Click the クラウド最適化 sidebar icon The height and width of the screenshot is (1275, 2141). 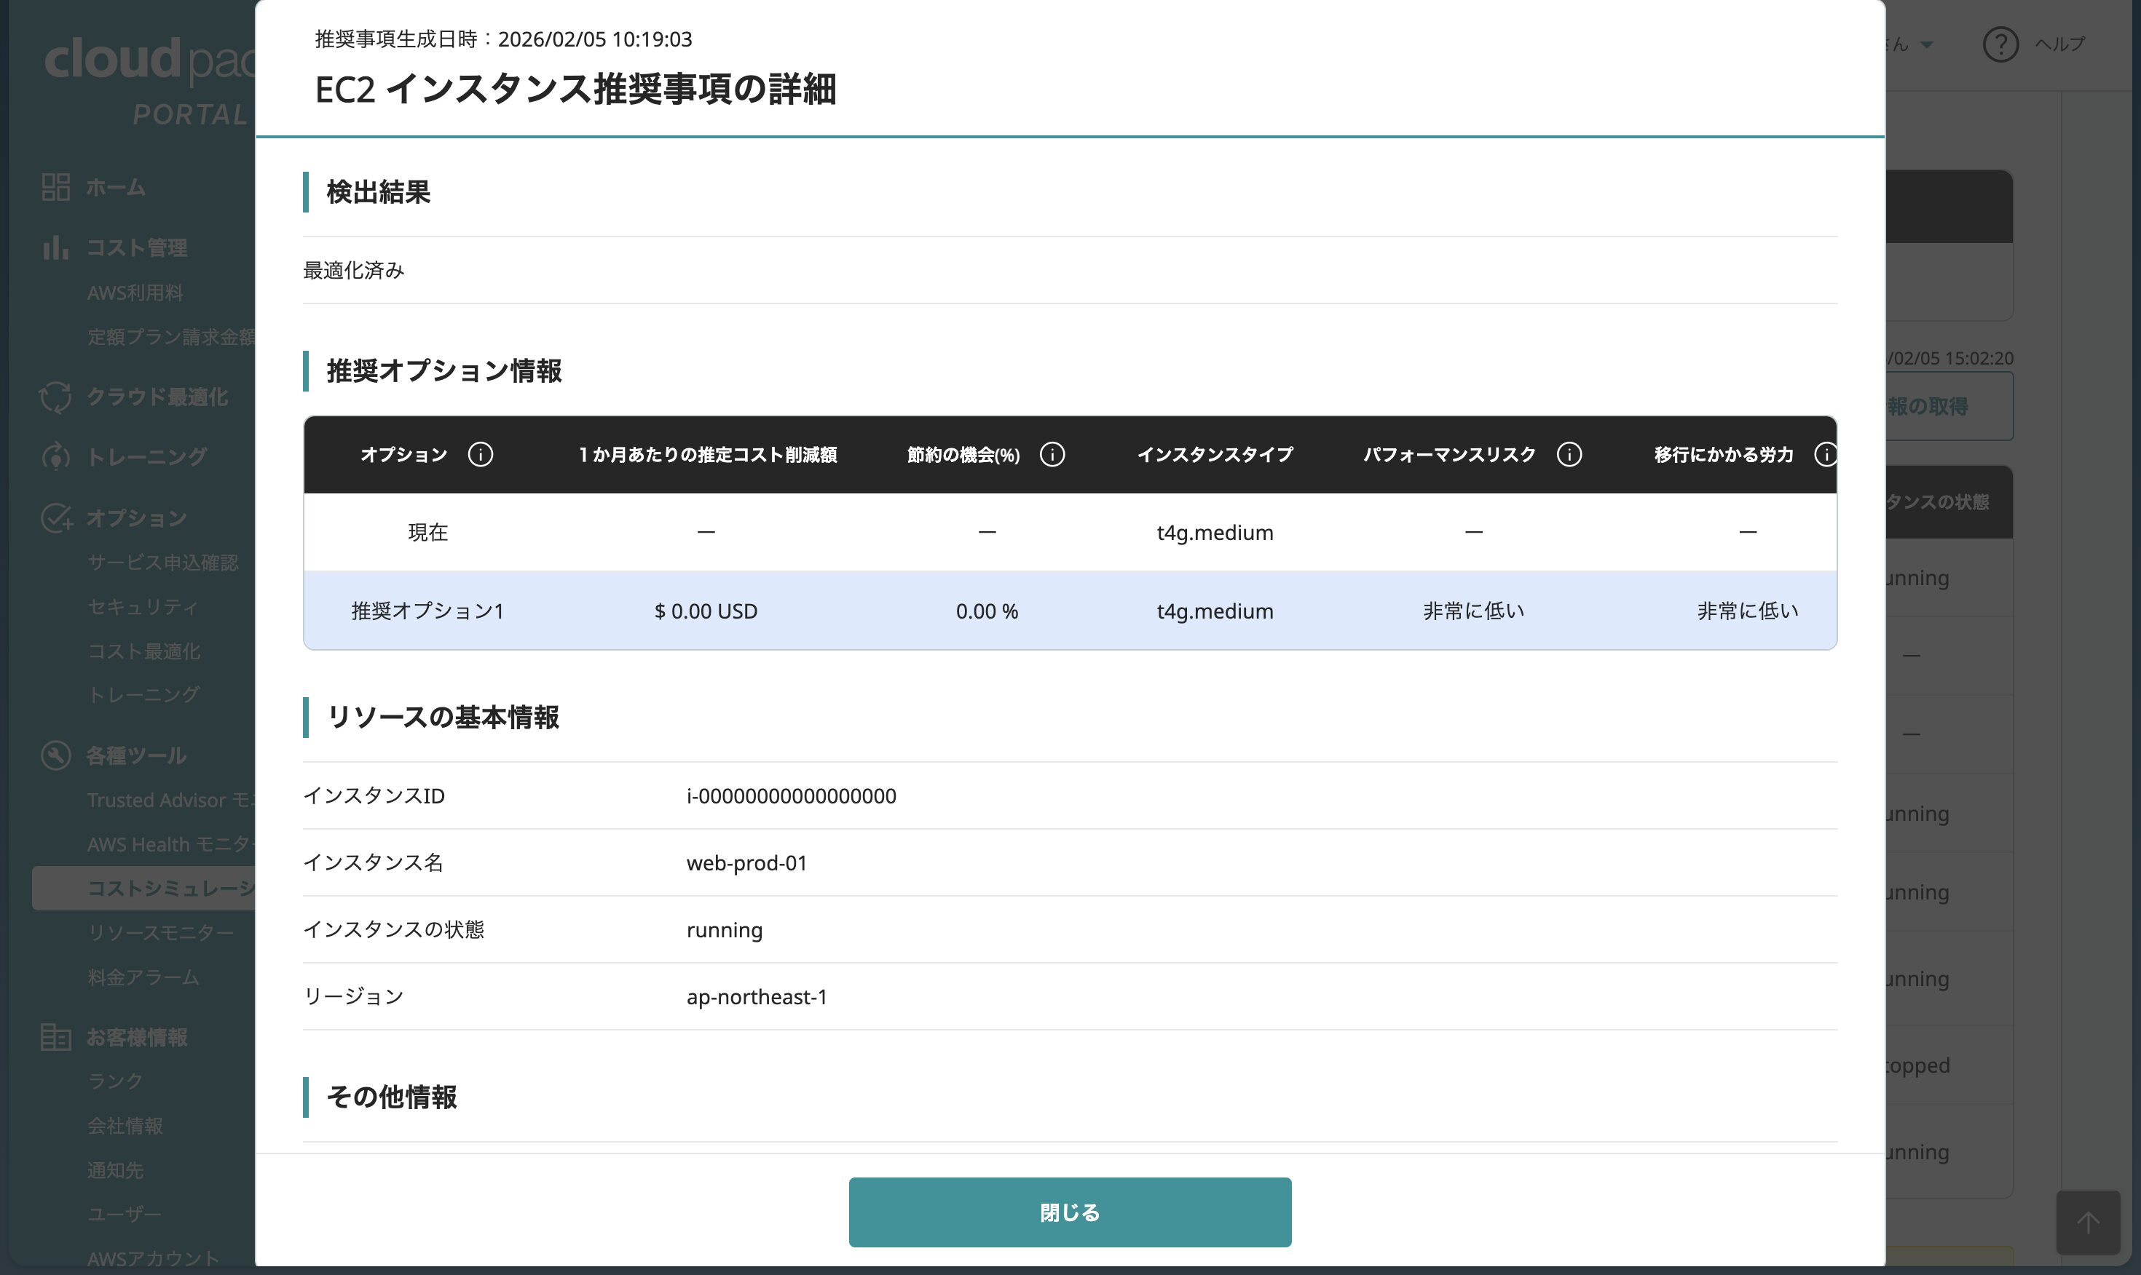(x=56, y=397)
